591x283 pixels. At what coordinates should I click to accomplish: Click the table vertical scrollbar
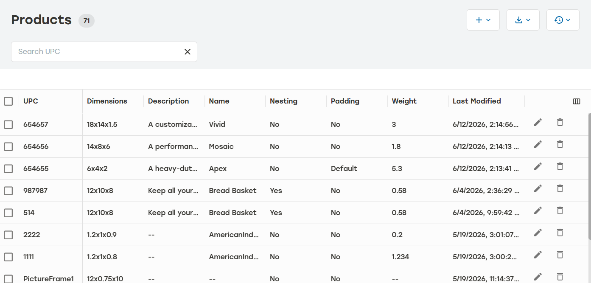click(589, 176)
